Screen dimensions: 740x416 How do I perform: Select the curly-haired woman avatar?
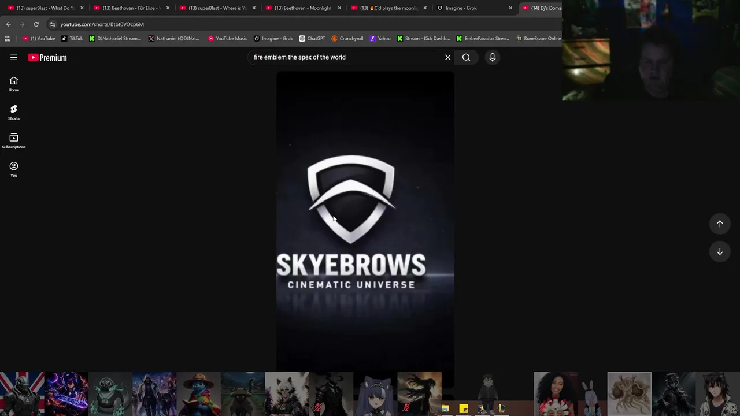pos(555,393)
